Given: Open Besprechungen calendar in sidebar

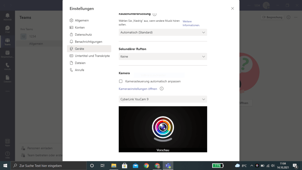Looking at the screenshot, I should 7,54.
